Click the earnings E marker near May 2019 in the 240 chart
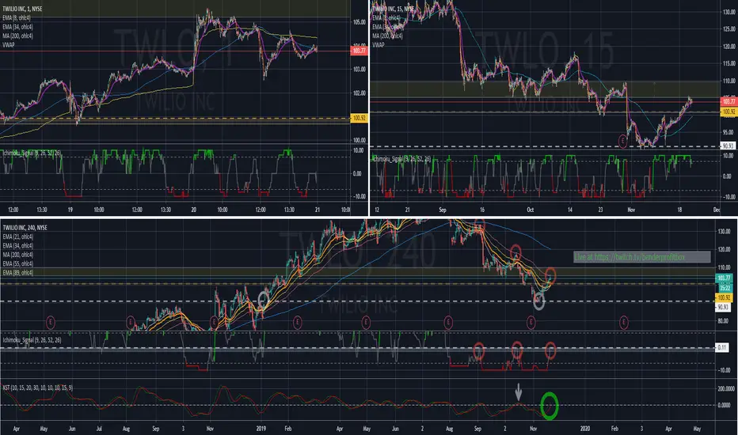Image resolution: width=738 pixels, height=435 pixels. (366, 323)
